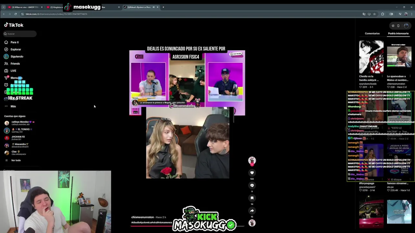415x233 pixels.
Task: Open Chrome profile avatar
Action: pyautogui.click(x=406, y=14)
